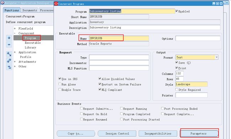Toggle the NLS Compliant checkbox
Screen dimensions: 231x139
tap(100, 90)
